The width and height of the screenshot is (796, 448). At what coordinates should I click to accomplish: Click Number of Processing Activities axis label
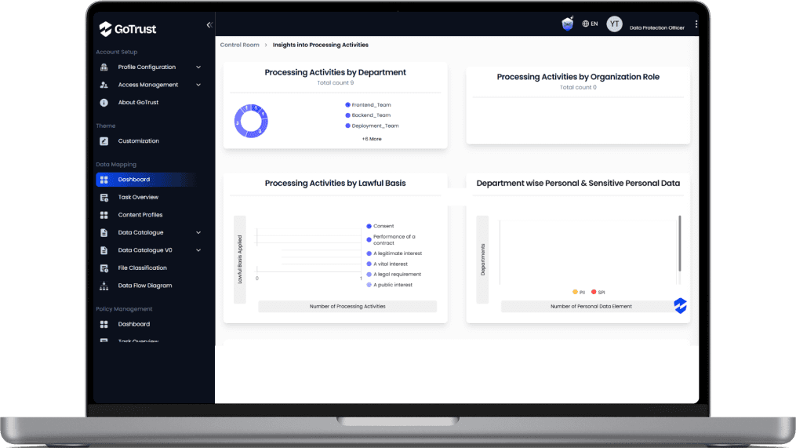click(347, 306)
